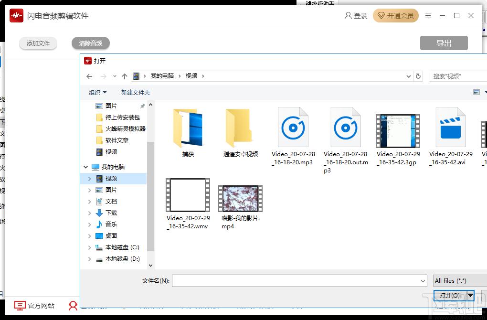This screenshot has width=487, height=320.
Task: Go forward in the file dialog
Action: pyautogui.click(x=104, y=76)
